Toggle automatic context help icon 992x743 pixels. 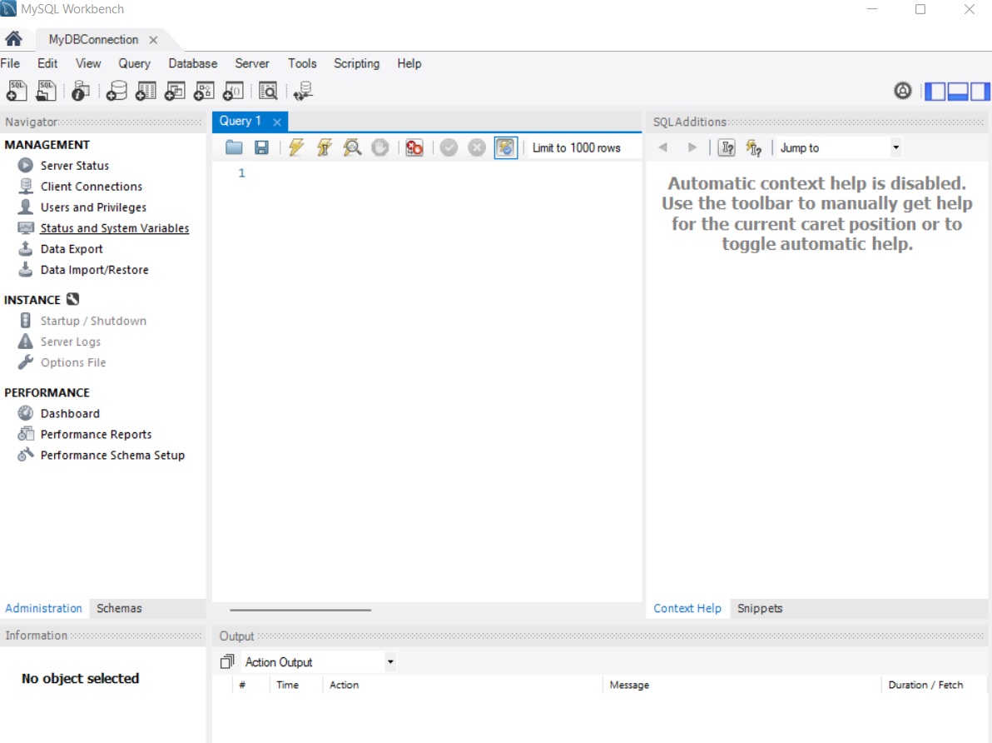753,147
